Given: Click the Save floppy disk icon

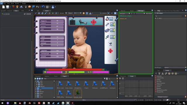Looking at the screenshot, I should 8,7.
